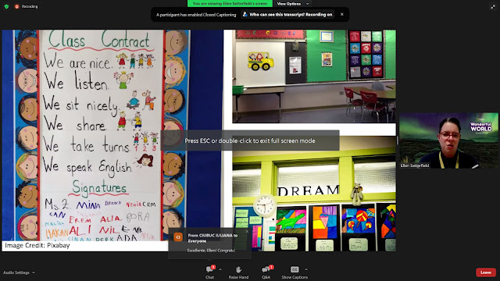This screenshot has width=500, height=281.
Task: Click the Recording indicator
Action: click(26, 6)
